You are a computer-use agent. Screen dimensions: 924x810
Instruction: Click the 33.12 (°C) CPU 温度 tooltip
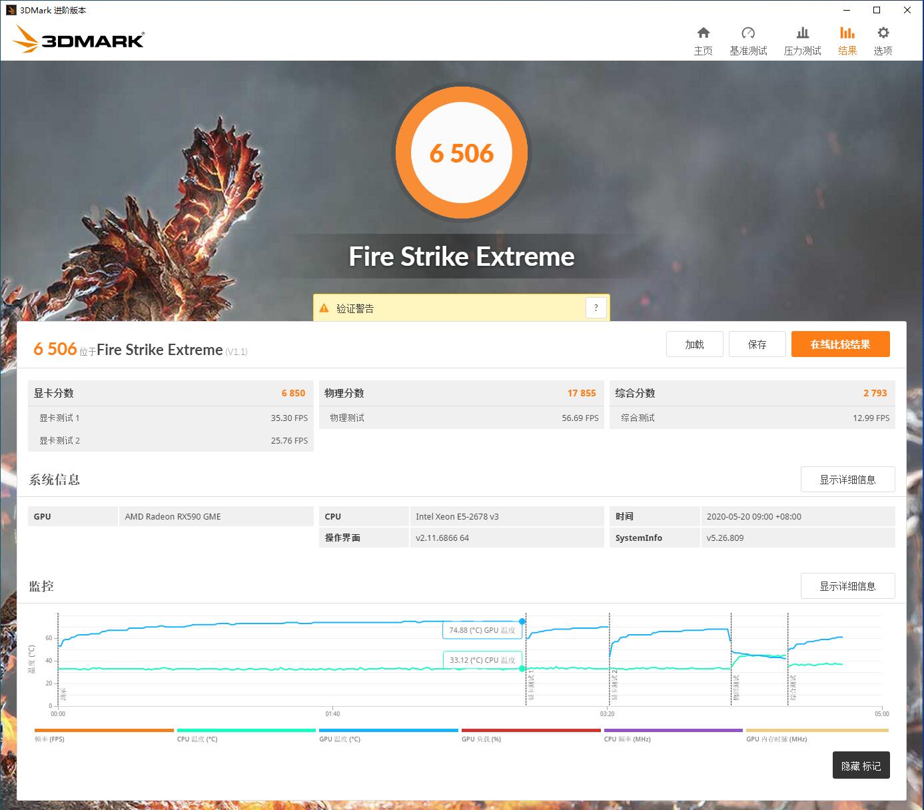(482, 660)
